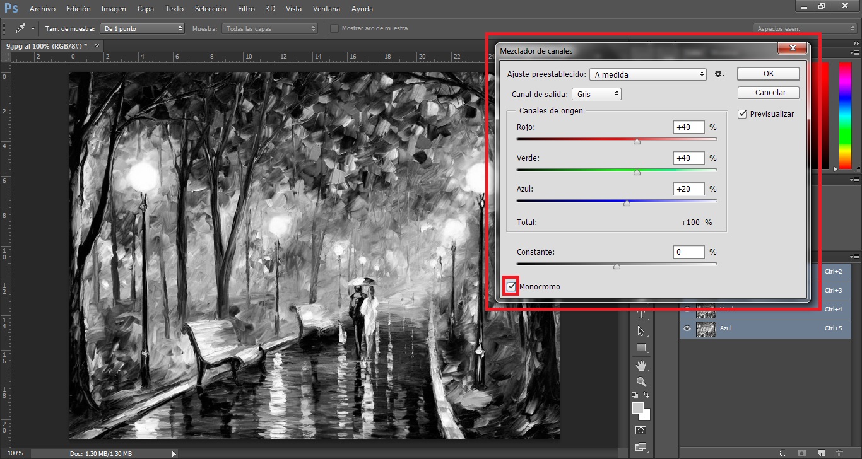
Task: Swap foreground and background colors
Action: tap(646, 395)
